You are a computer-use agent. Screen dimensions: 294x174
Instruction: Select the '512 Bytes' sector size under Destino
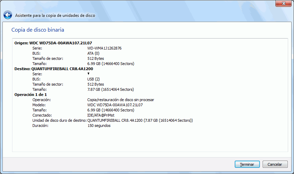click(95, 84)
